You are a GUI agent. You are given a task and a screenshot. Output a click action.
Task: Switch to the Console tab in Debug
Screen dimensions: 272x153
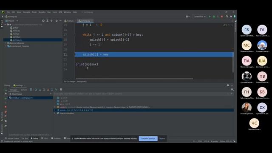[24, 90]
